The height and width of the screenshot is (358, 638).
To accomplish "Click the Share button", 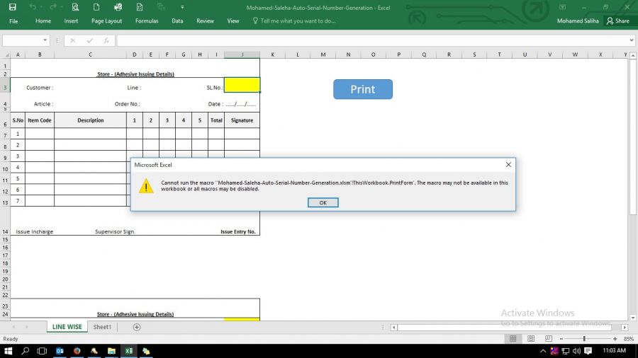I will (x=617, y=21).
